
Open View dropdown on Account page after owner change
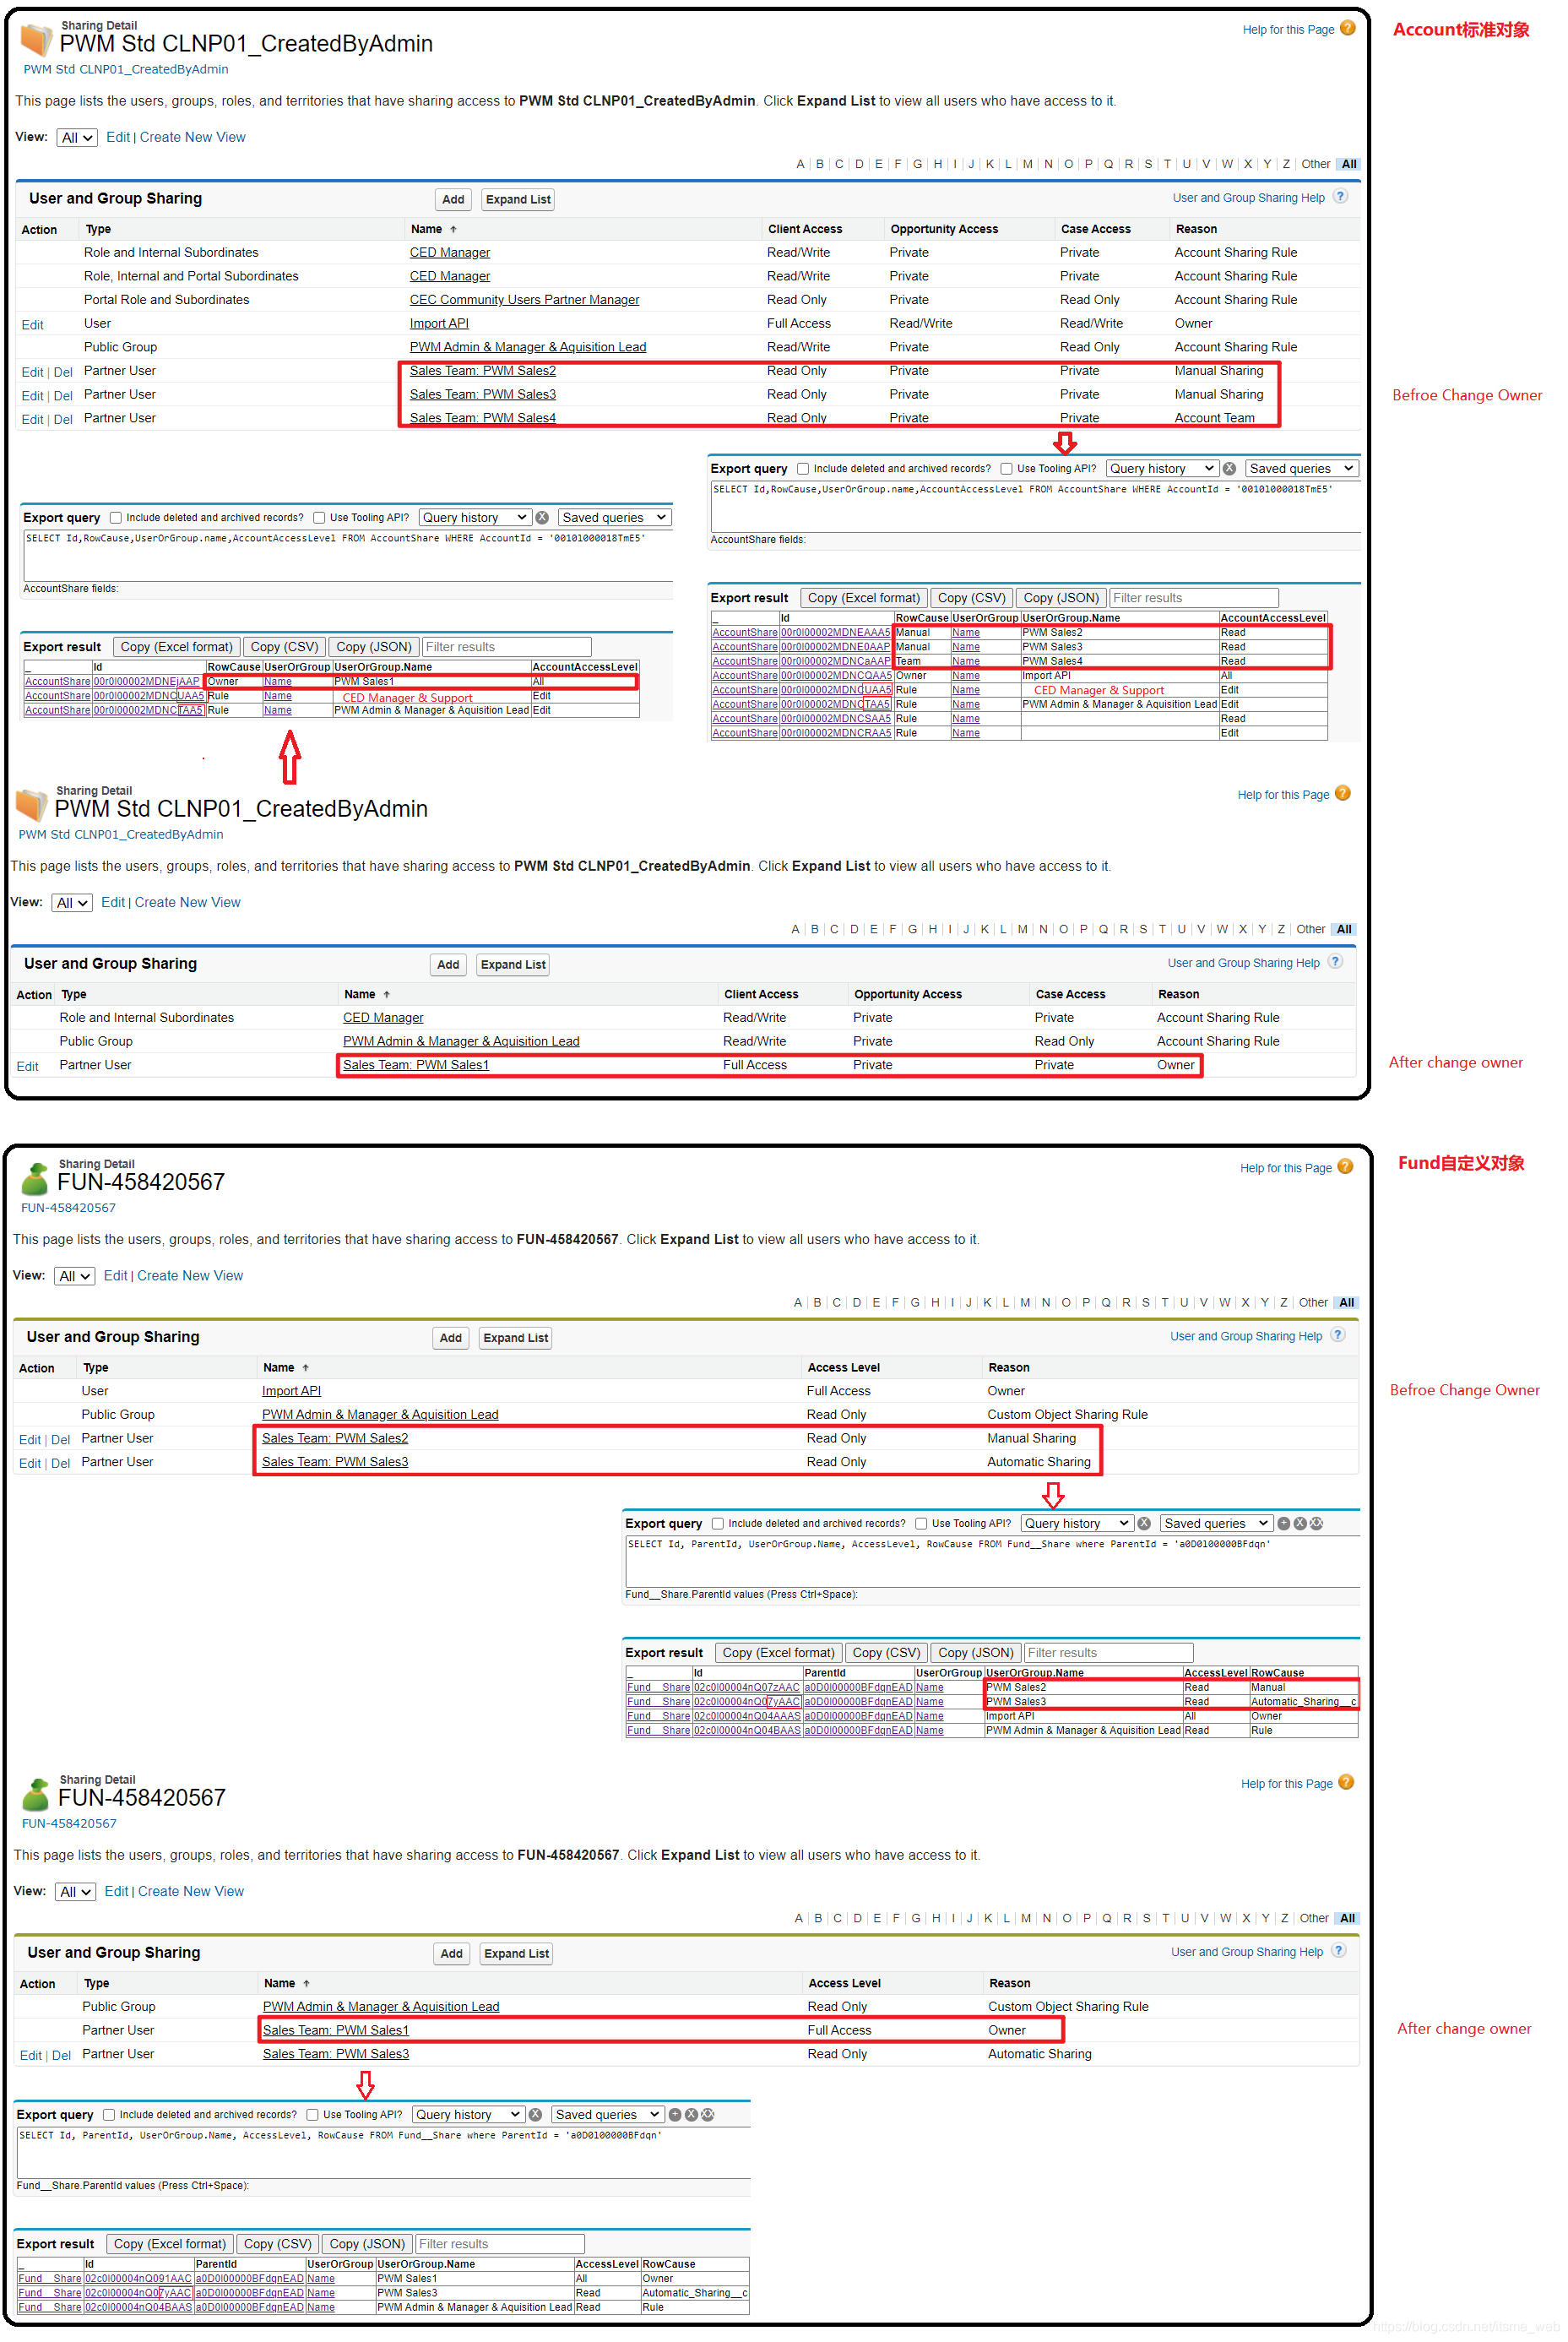pos(72,903)
